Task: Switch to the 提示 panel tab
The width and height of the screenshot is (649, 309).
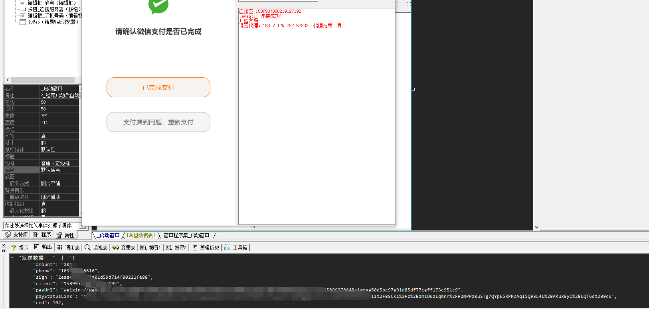Action: (x=20, y=248)
